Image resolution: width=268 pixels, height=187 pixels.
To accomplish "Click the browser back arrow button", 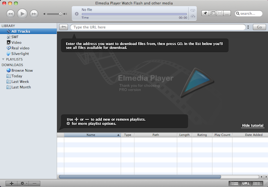I will (64, 27).
